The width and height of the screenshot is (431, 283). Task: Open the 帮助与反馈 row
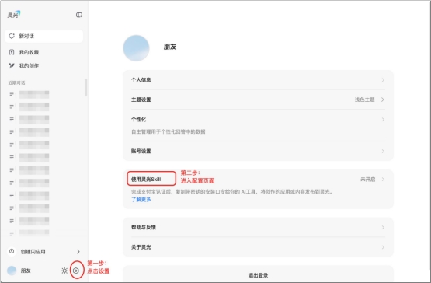[258, 227]
